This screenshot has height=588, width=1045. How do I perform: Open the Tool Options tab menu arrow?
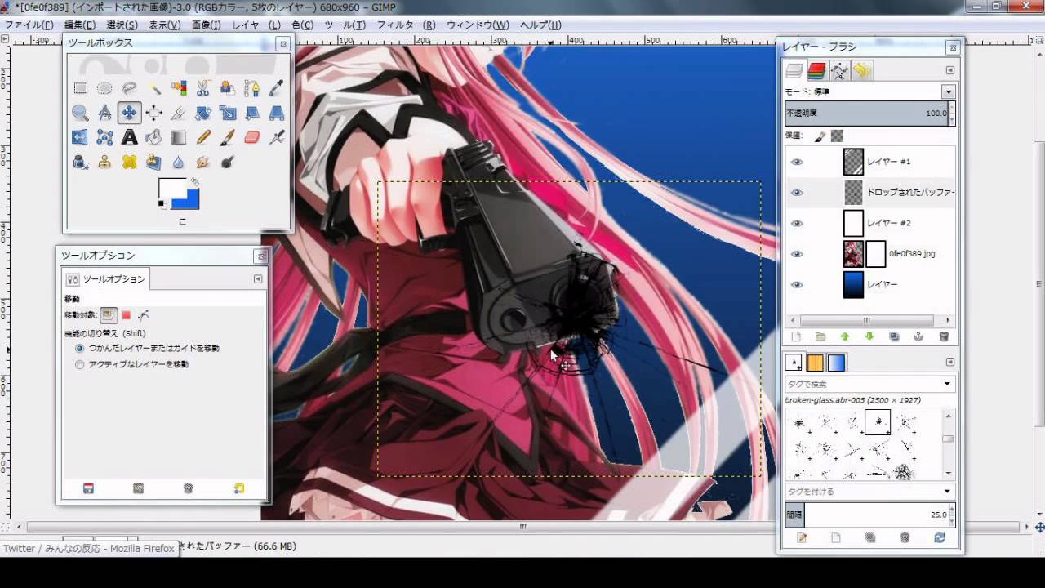[x=258, y=278]
